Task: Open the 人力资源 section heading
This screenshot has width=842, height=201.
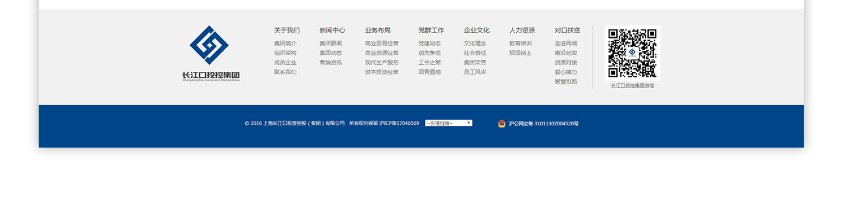Action: [x=522, y=31]
